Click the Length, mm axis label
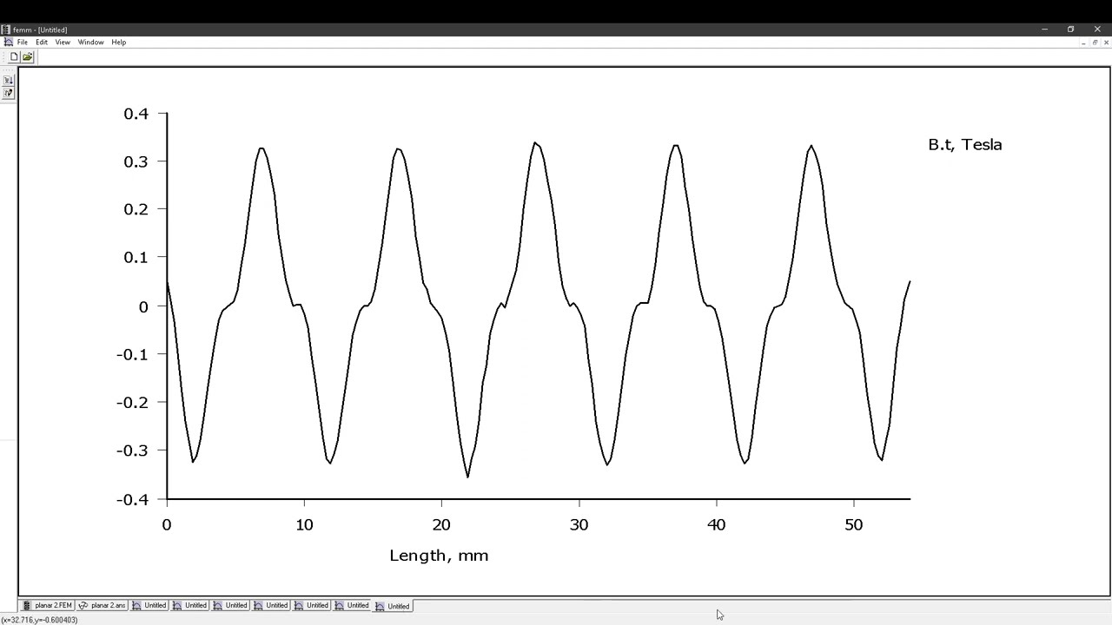Screen dimensions: 1112x625 point(439,556)
